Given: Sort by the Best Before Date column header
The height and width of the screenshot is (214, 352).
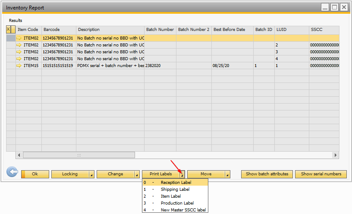Looking at the screenshot, I should click(229, 30).
